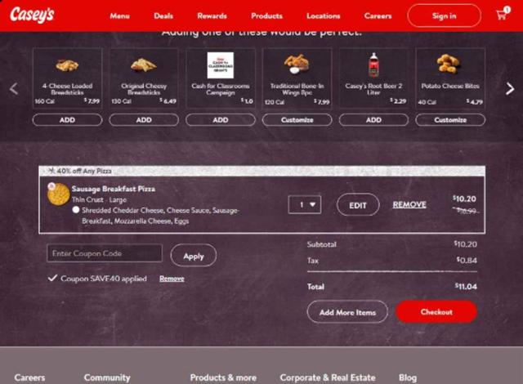
Task: Add Original Cheesy Breadsticks to order
Action: click(x=144, y=119)
